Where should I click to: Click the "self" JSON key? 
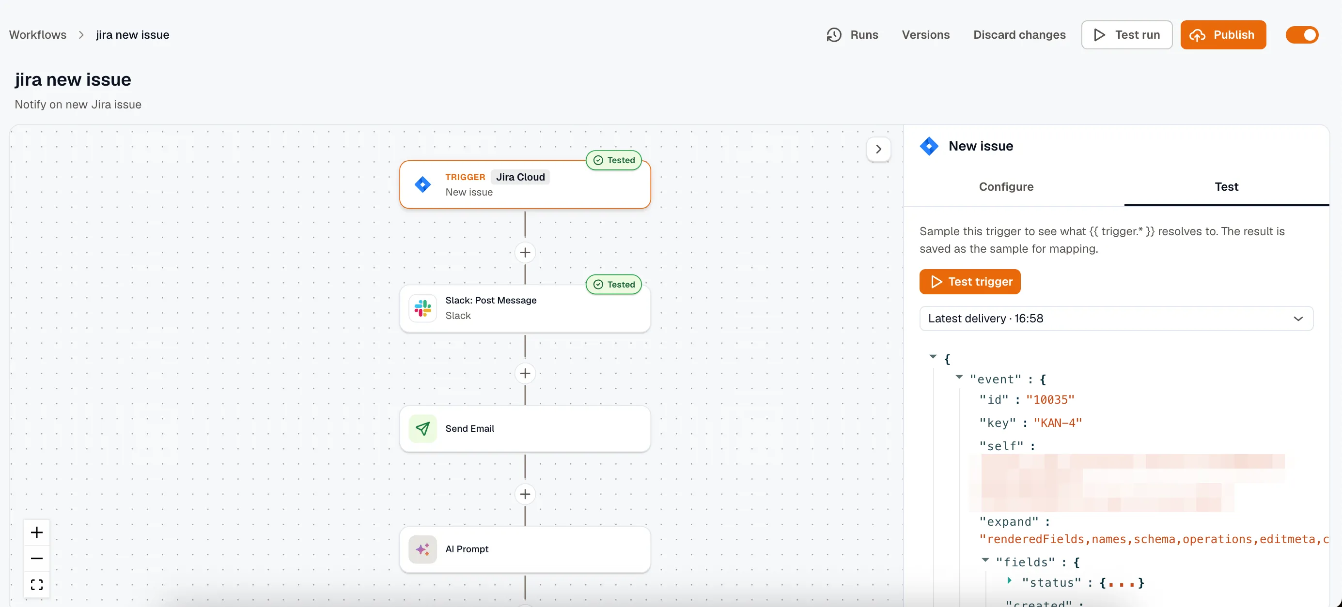pyautogui.click(x=1001, y=446)
